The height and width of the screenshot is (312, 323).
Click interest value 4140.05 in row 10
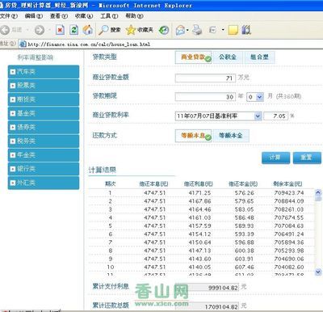[x=199, y=267]
